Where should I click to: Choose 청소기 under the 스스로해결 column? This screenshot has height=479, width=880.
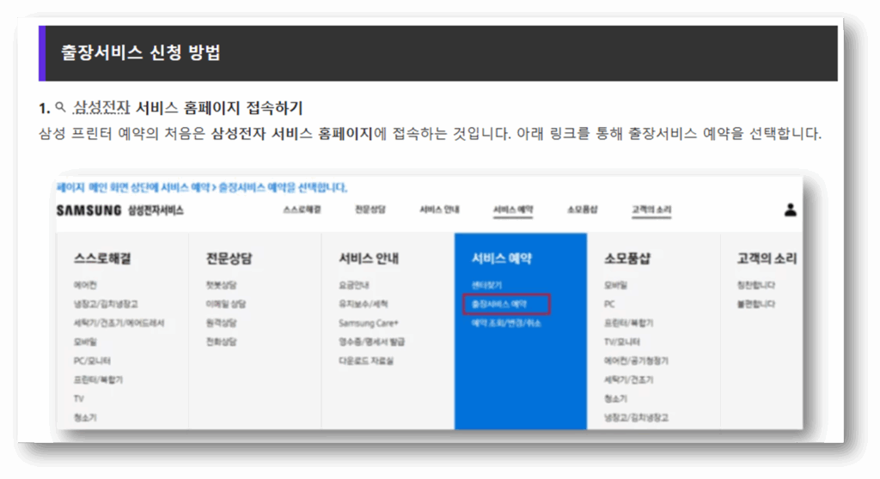[x=85, y=417]
